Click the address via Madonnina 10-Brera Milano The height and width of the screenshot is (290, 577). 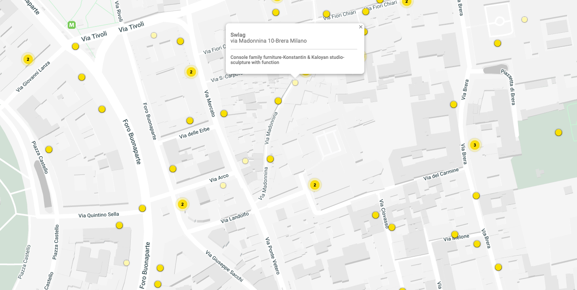(x=269, y=41)
